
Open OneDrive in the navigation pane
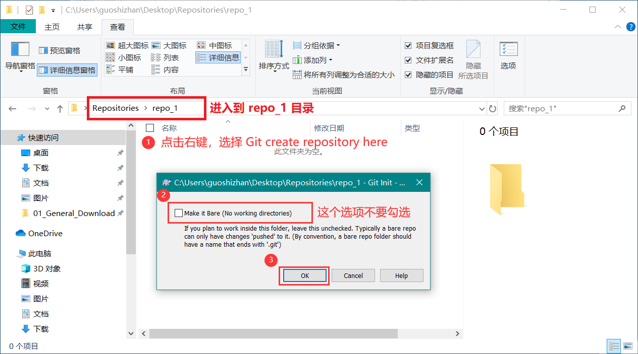pos(45,233)
